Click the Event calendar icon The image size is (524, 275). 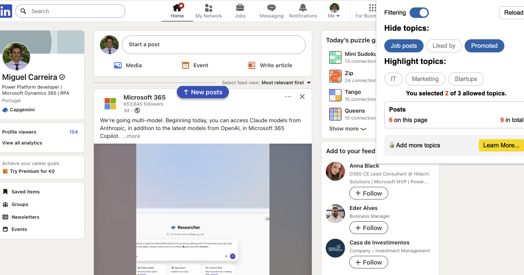click(x=186, y=65)
